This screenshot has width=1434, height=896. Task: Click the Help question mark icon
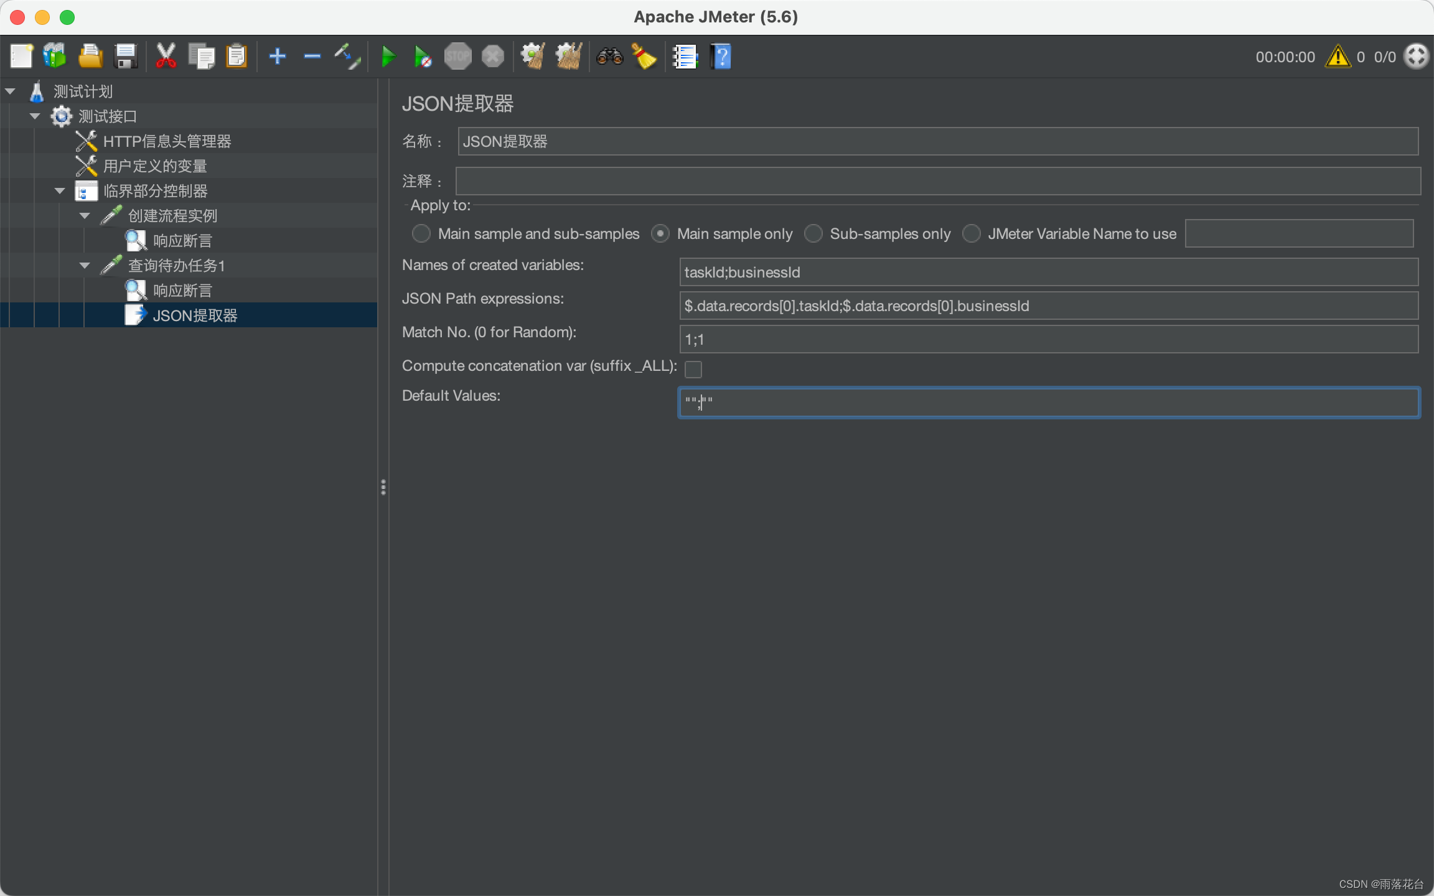coord(721,57)
